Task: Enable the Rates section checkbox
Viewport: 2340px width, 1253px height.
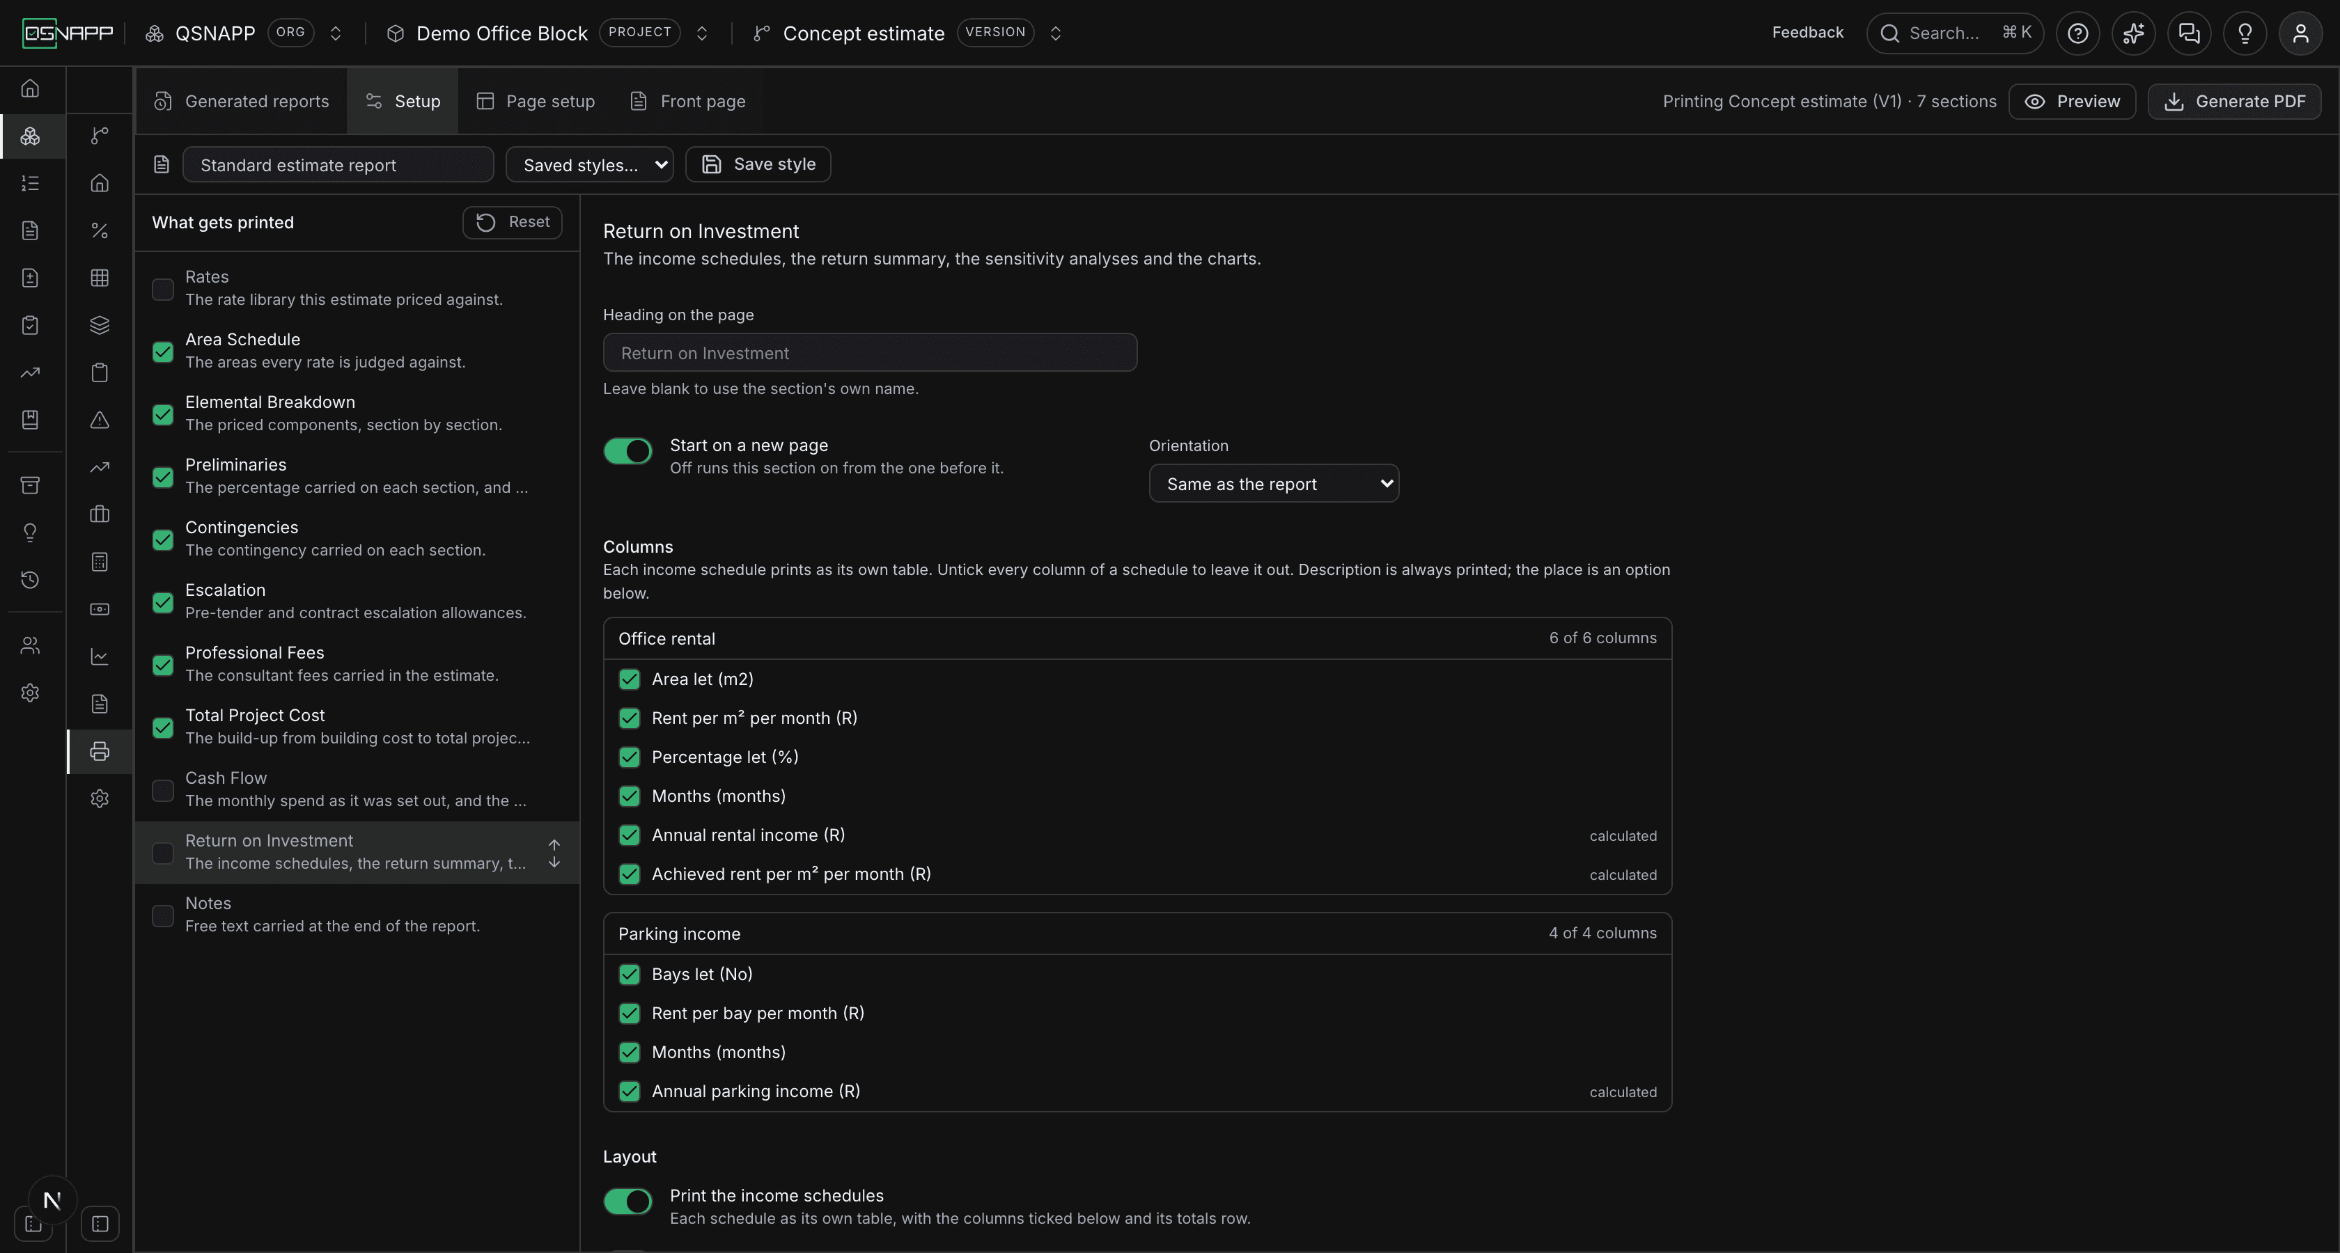Action: click(x=162, y=289)
